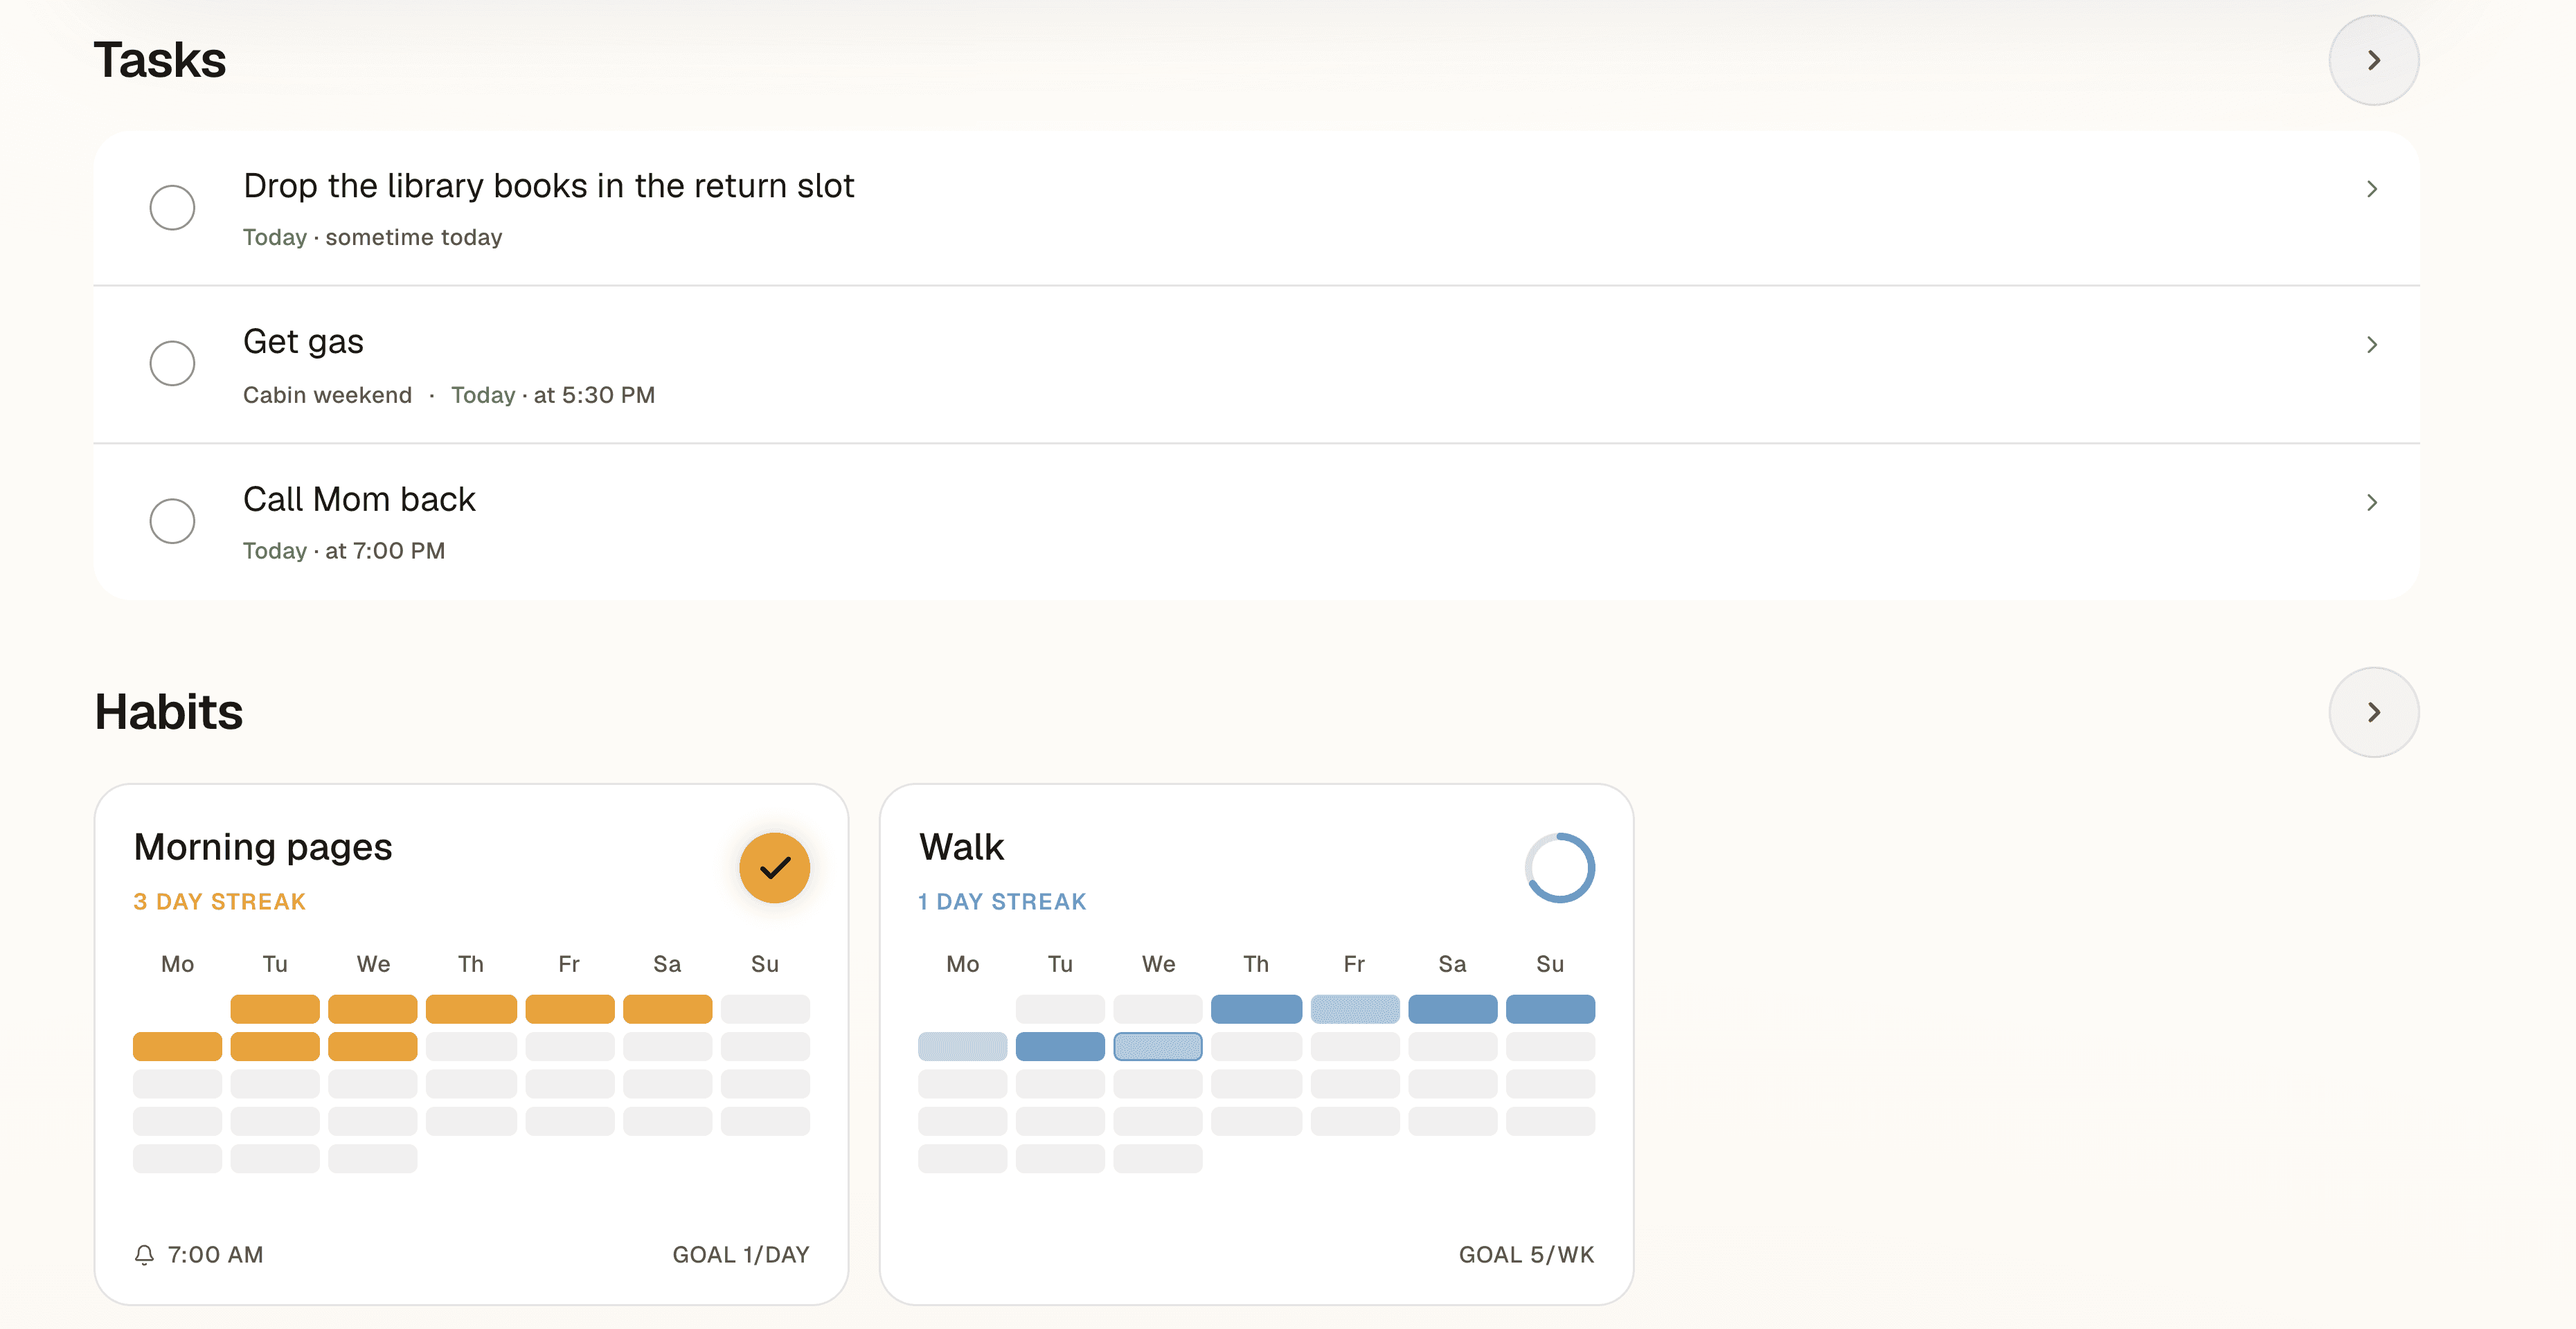Open the 'Cabin weekend' project label
Screen dimensions: 2576x1329
click(x=327, y=395)
